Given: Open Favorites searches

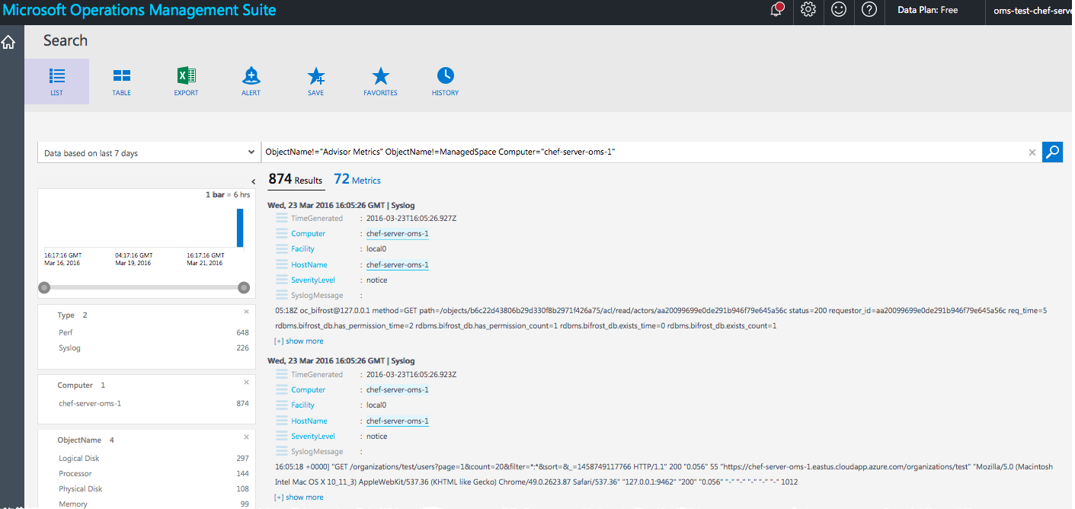Looking at the screenshot, I should [380, 81].
